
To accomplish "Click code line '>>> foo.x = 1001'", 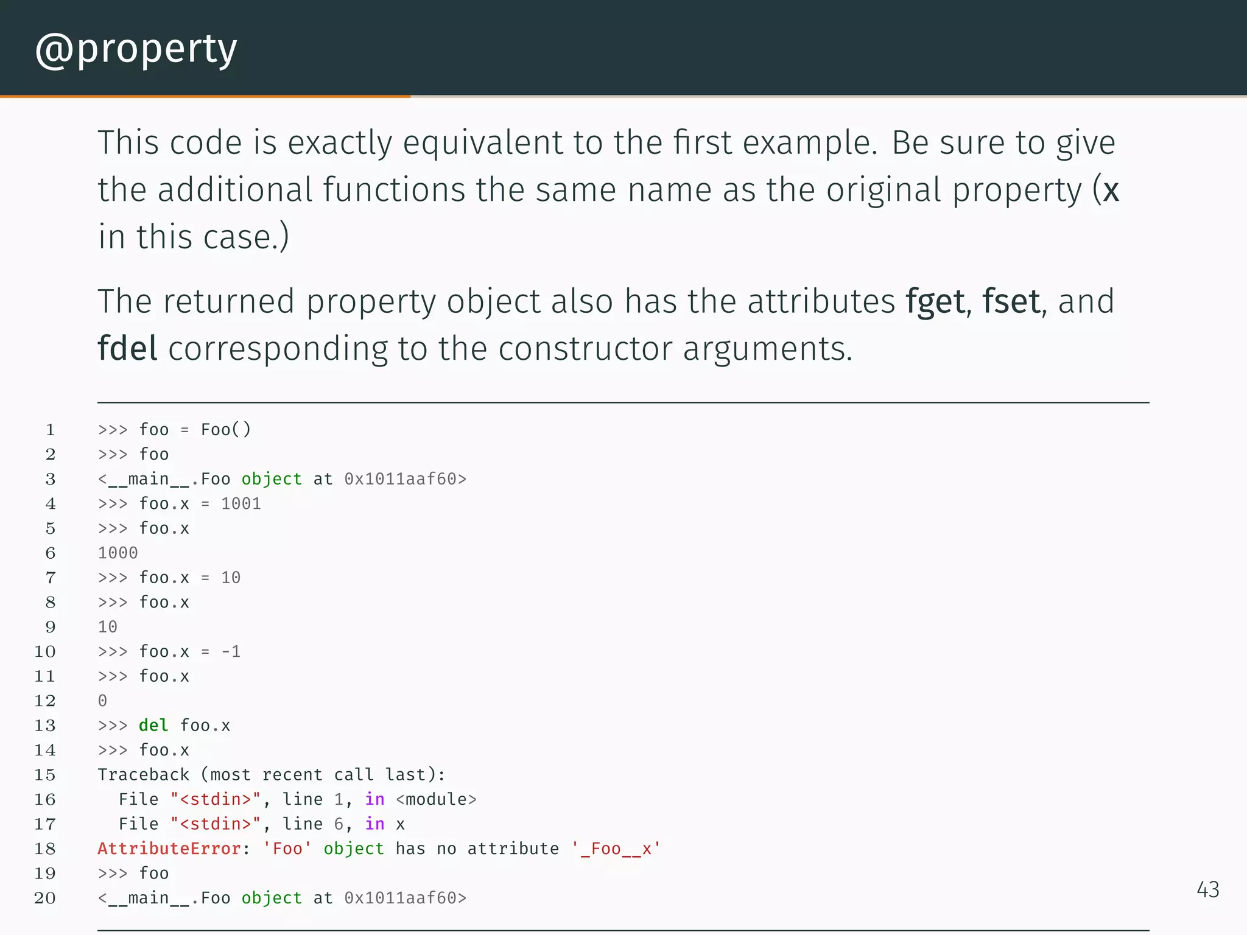I will tap(180, 504).
